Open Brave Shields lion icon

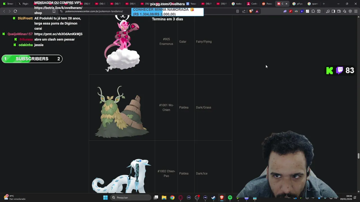coord(251,11)
